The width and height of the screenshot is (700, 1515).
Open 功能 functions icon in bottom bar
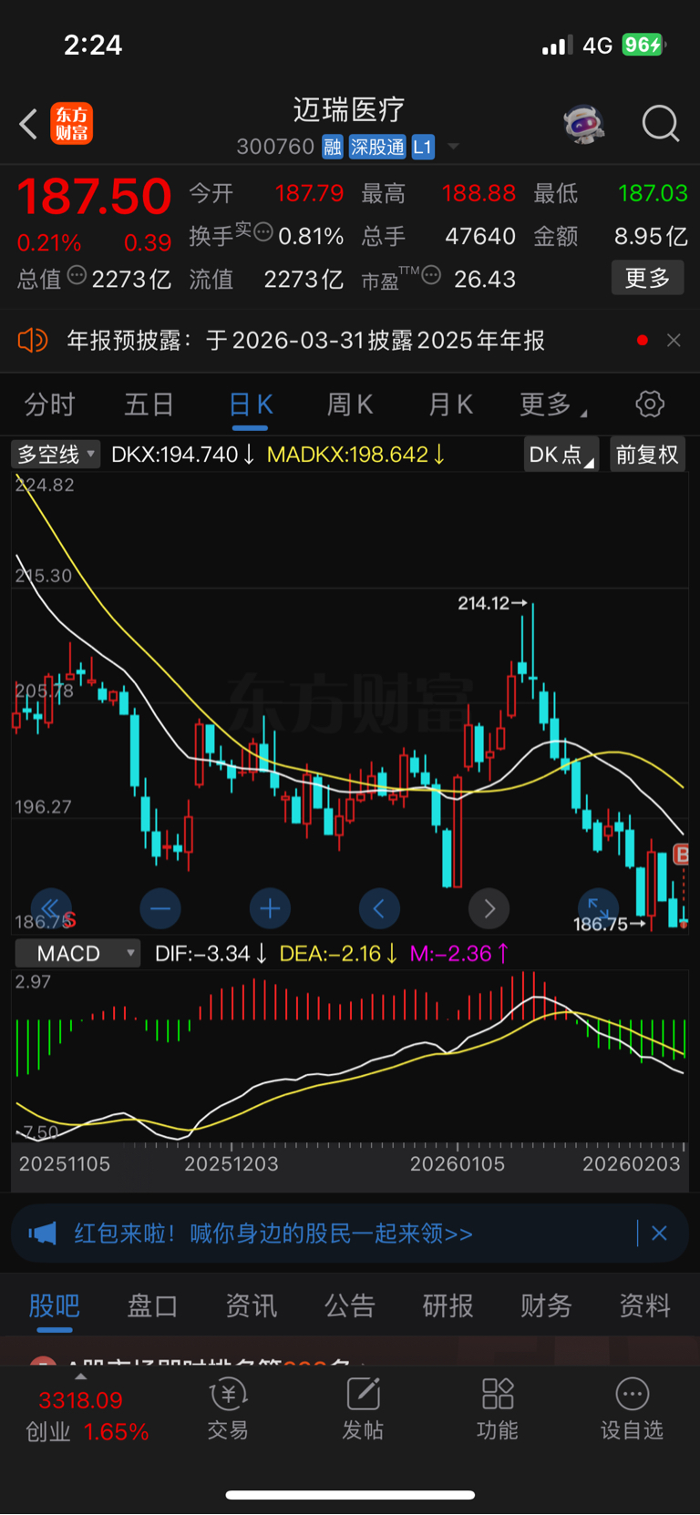(498, 1408)
